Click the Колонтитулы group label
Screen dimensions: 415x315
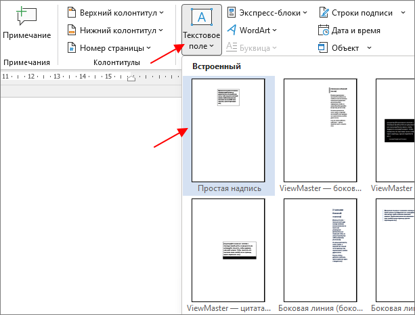116,62
